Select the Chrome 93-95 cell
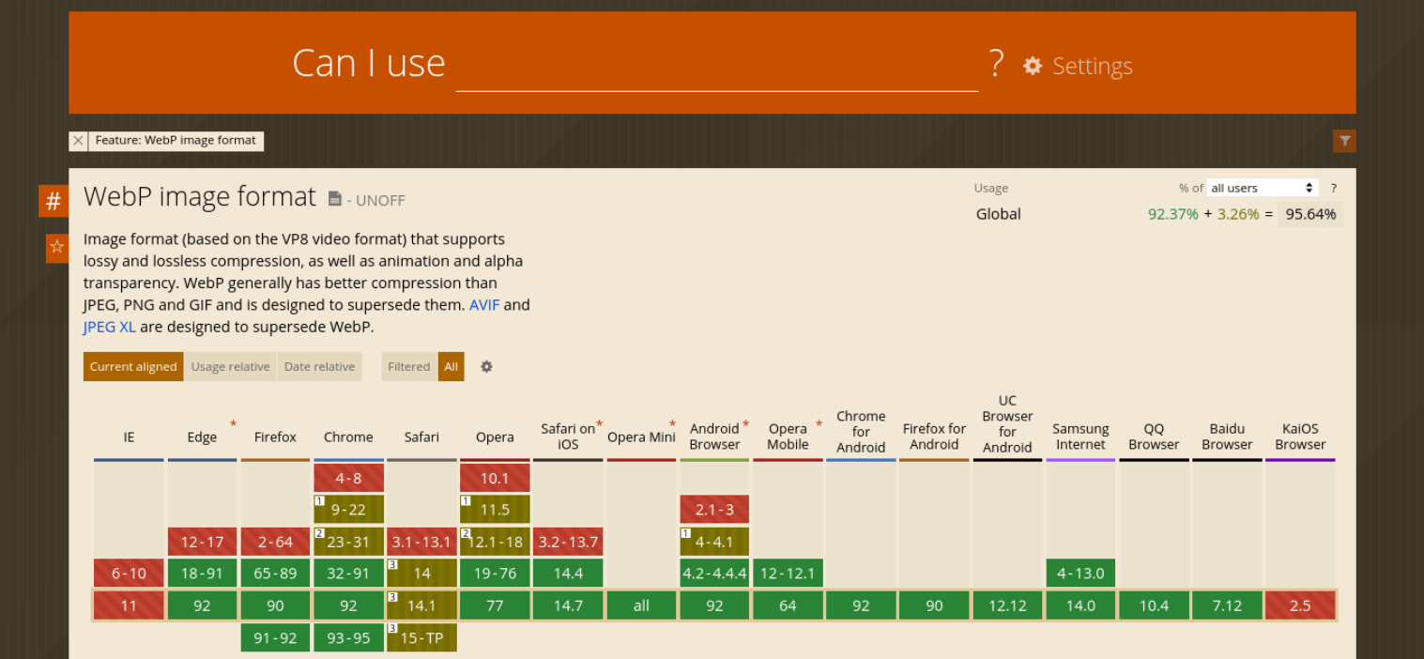 [348, 637]
